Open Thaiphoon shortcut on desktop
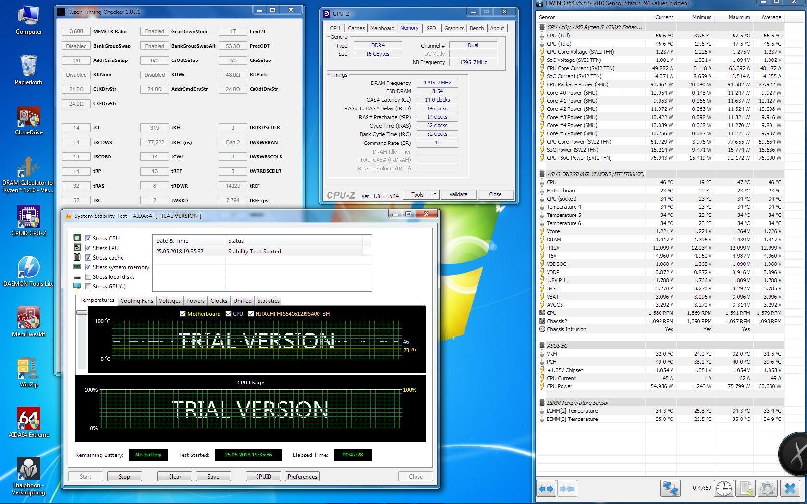Screen dimensions: 807x504 point(28,476)
